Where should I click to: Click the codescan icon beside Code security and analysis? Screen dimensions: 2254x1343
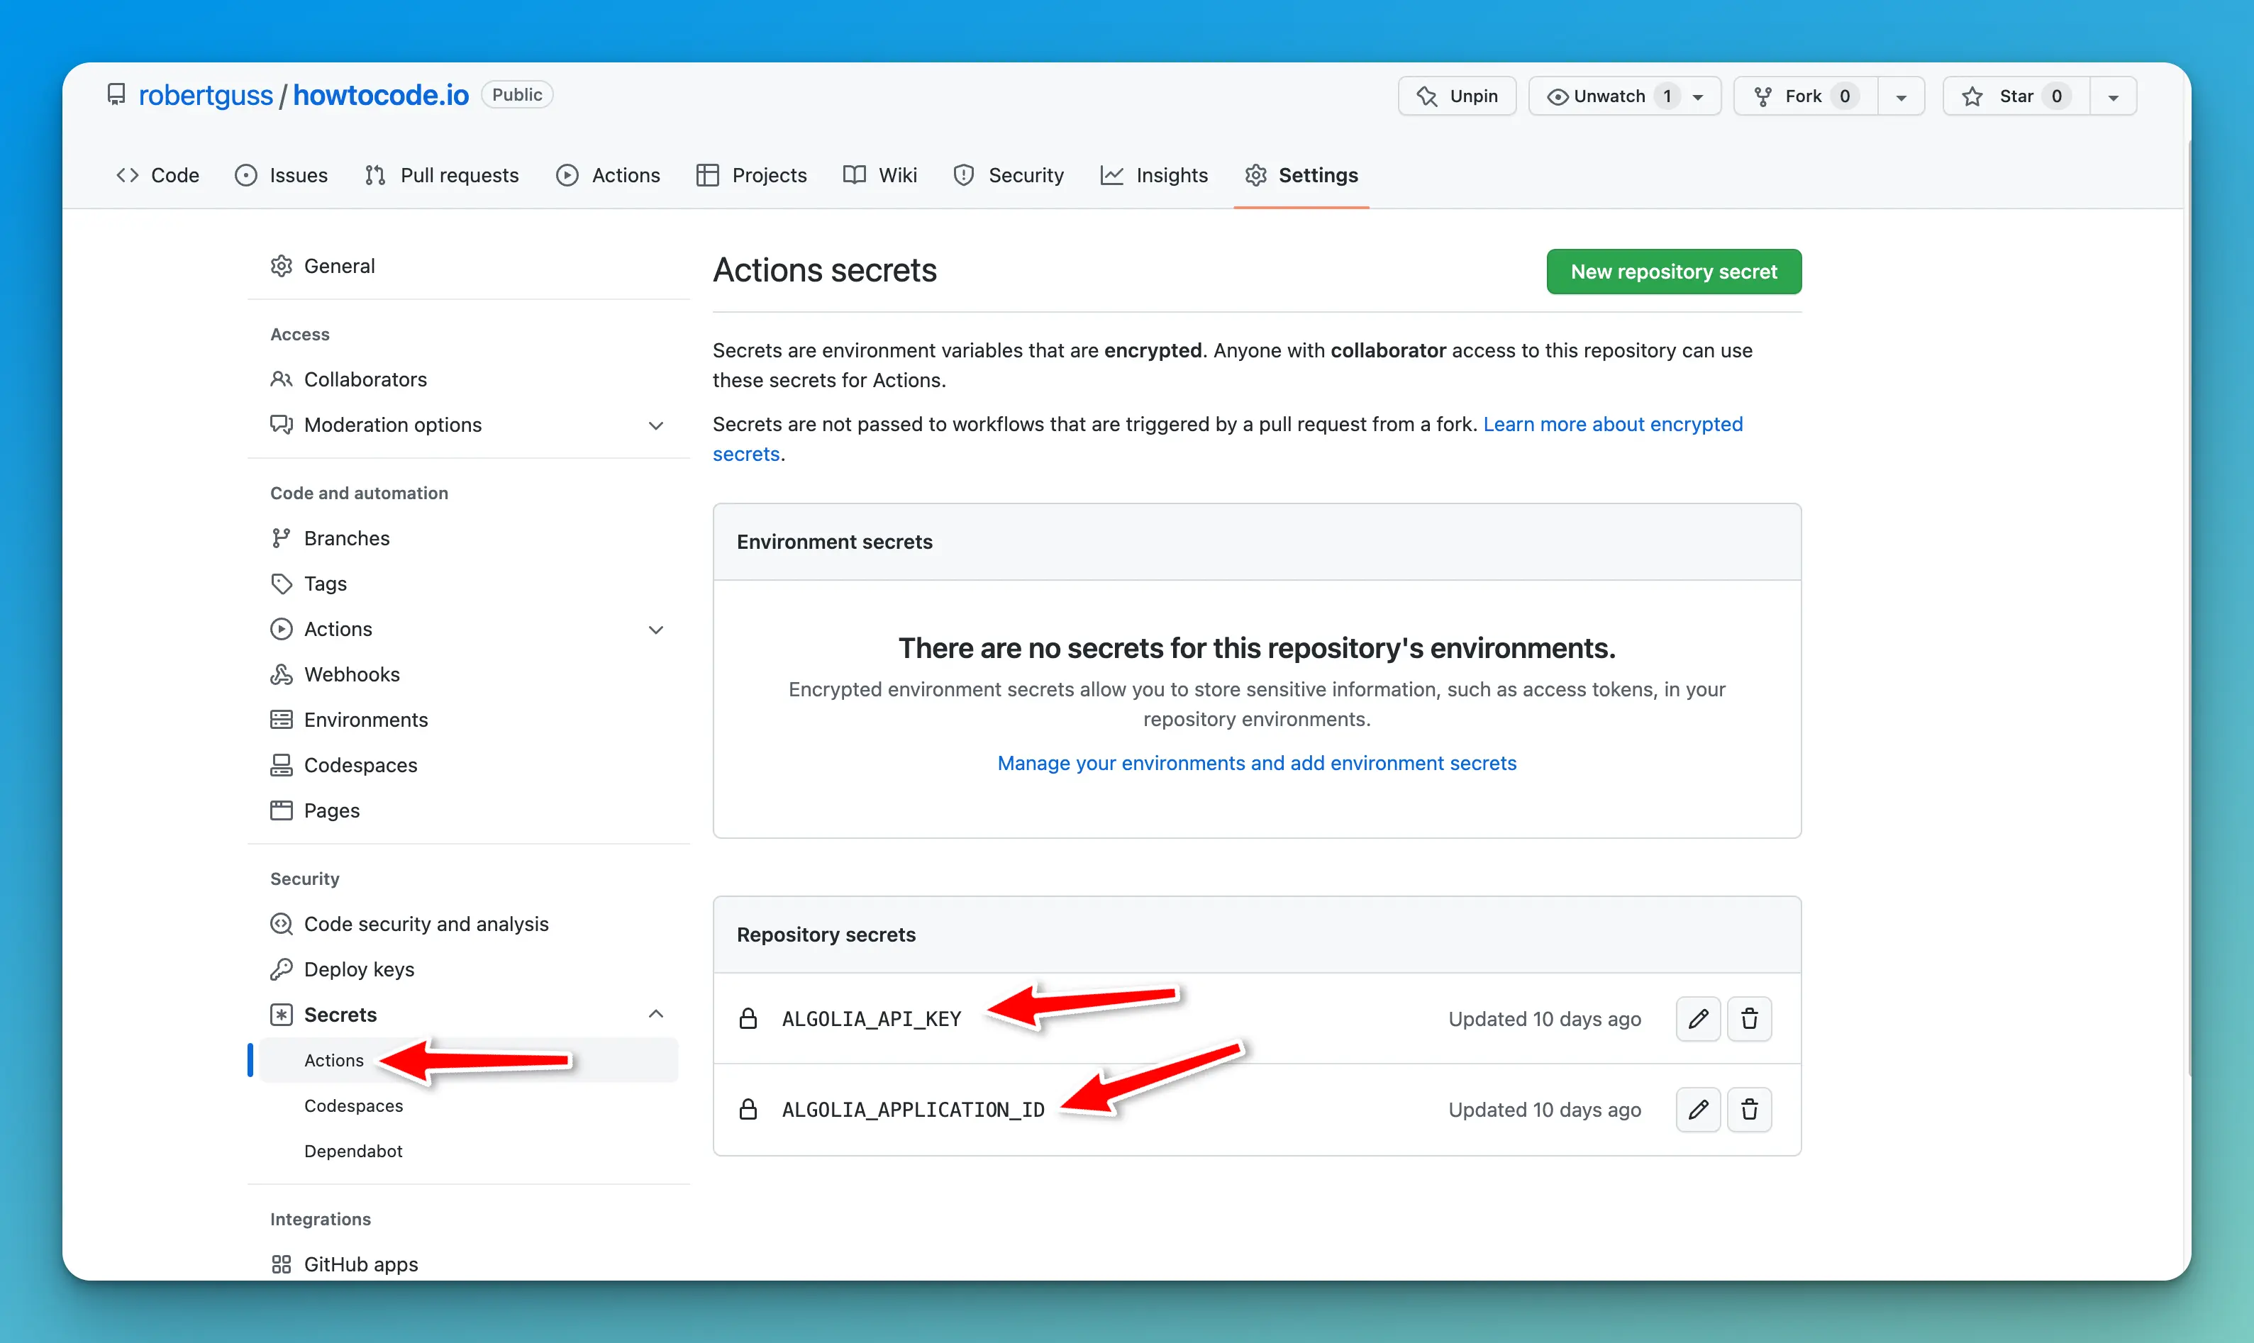pos(282,924)
